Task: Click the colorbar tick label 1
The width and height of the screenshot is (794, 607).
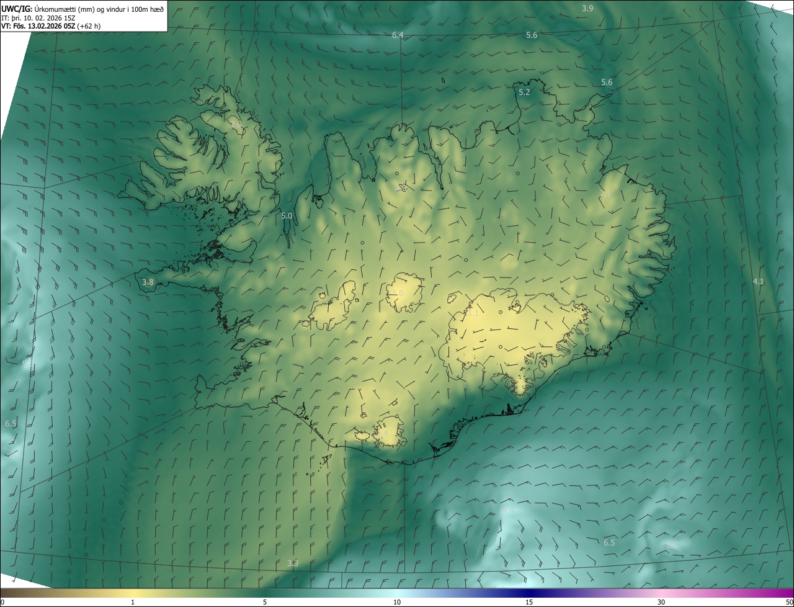Action: pos(133,602)
